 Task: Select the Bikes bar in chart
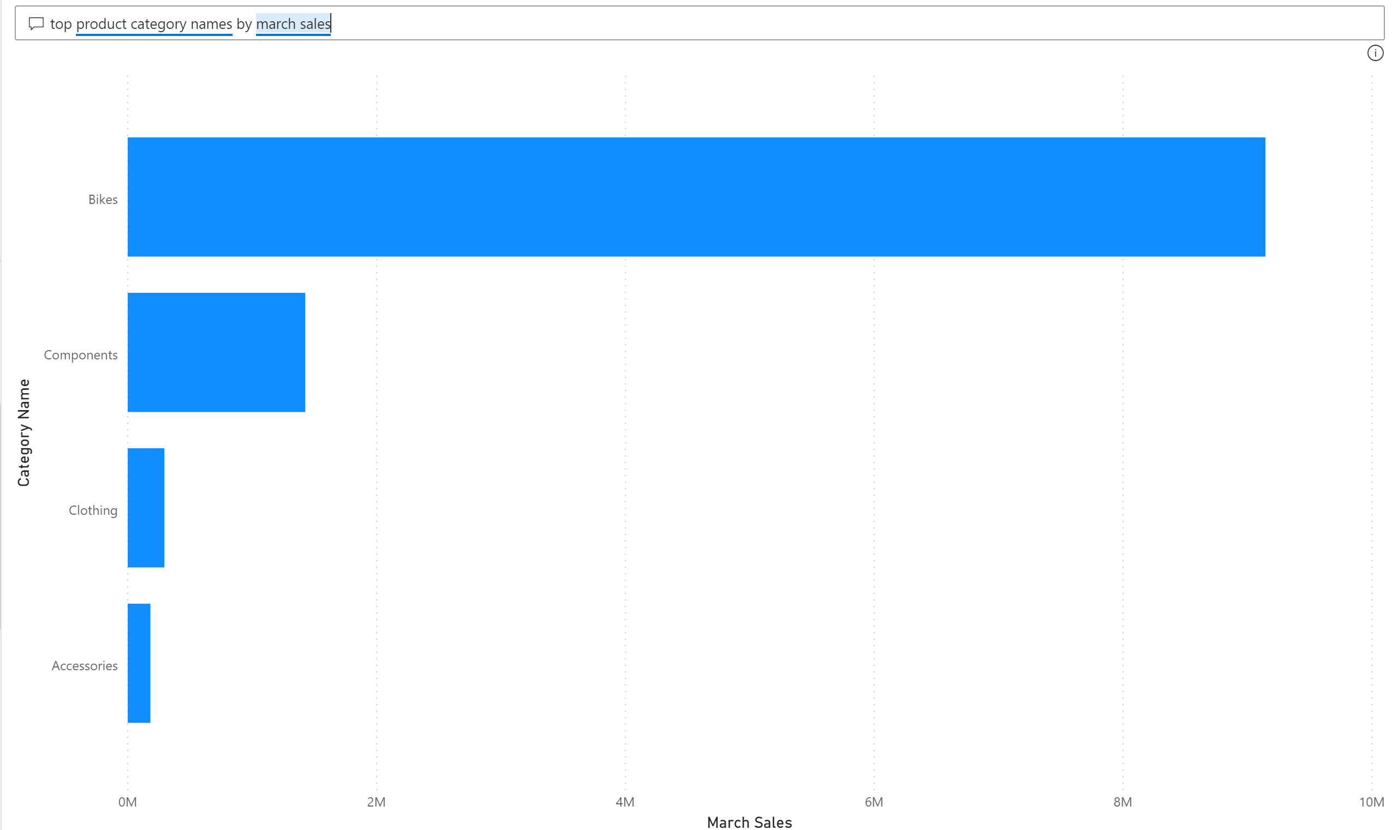[x=696, y=197]
